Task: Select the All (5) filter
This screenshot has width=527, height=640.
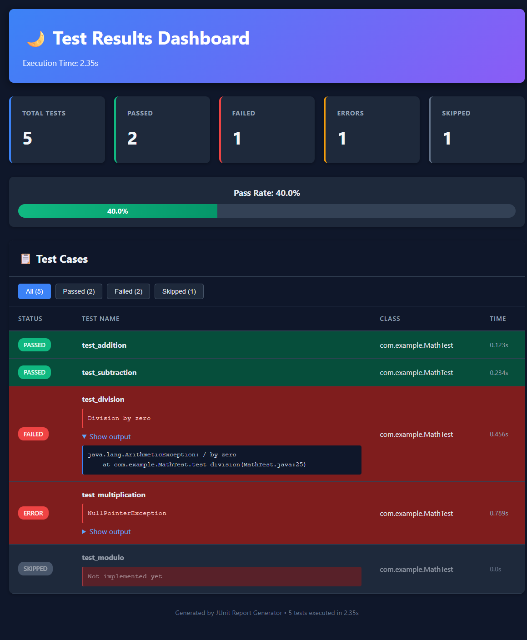Action: point(35,291)
